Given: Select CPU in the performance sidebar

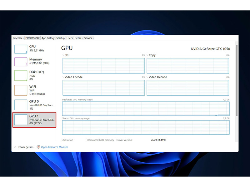Looking at the screenshot, I should pyautogui.click(x=34, y=49).
